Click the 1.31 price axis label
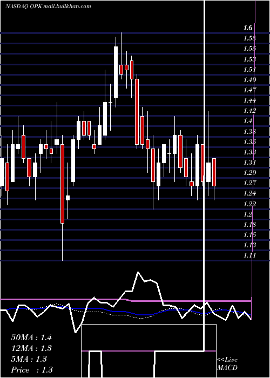 click(249, 162)
